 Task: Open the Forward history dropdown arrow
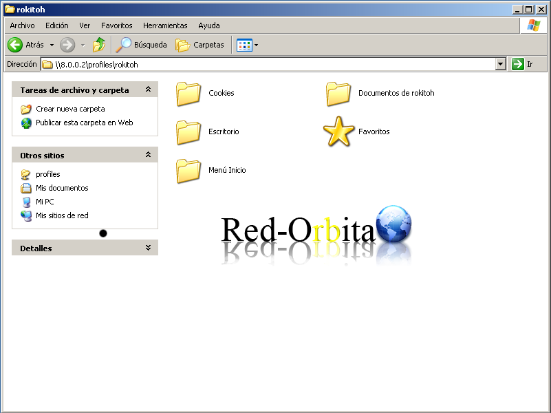83,45
